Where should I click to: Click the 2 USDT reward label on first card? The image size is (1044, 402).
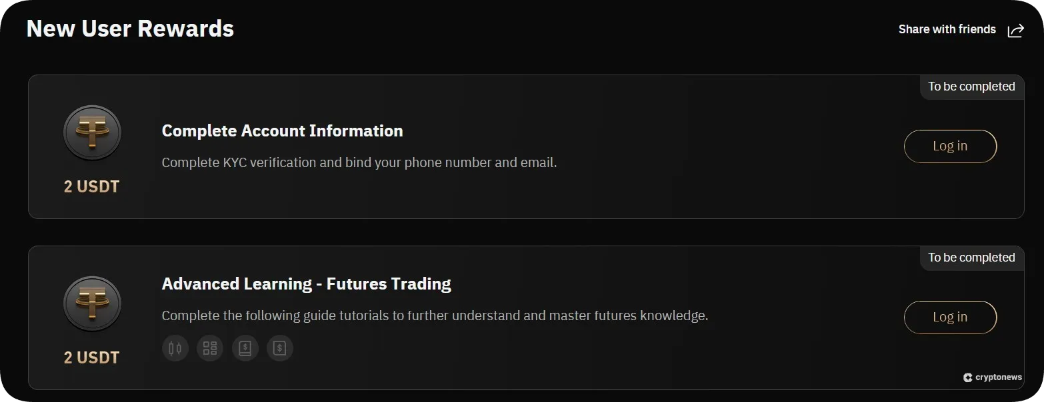[92, 186]
